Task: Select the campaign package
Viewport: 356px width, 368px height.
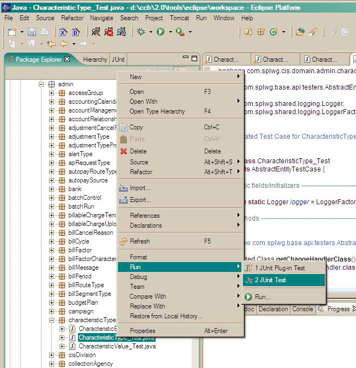Action: point(81,311)
